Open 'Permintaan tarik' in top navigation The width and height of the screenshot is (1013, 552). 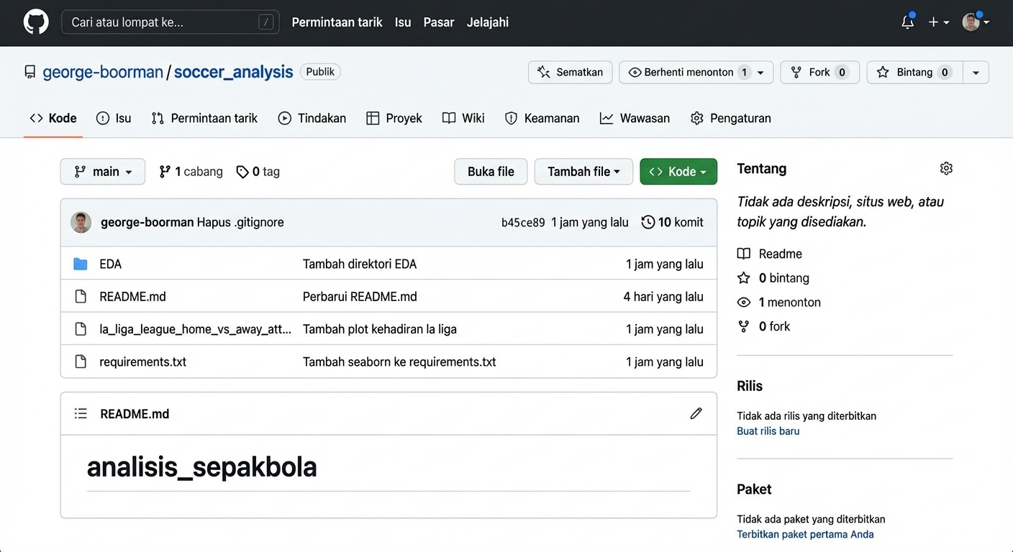click(x=337, y=22)
